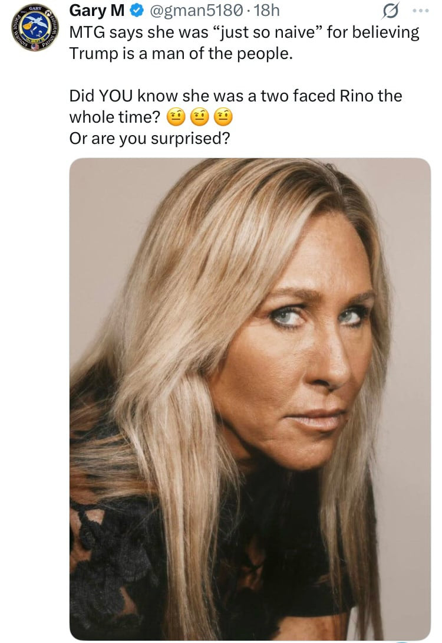Click the "whole time?" text
The height and width of the screenshot is (643, 442).
pos(114,117)
